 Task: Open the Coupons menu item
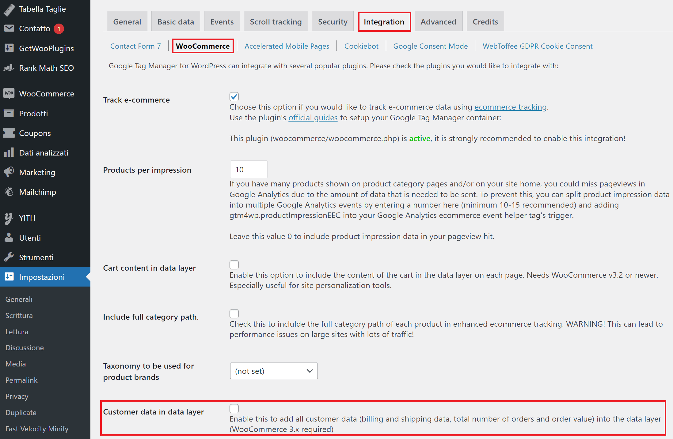[45, 133]
